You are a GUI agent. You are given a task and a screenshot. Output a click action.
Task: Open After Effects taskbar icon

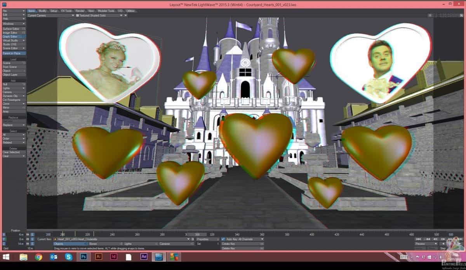[x=144, y=257]
